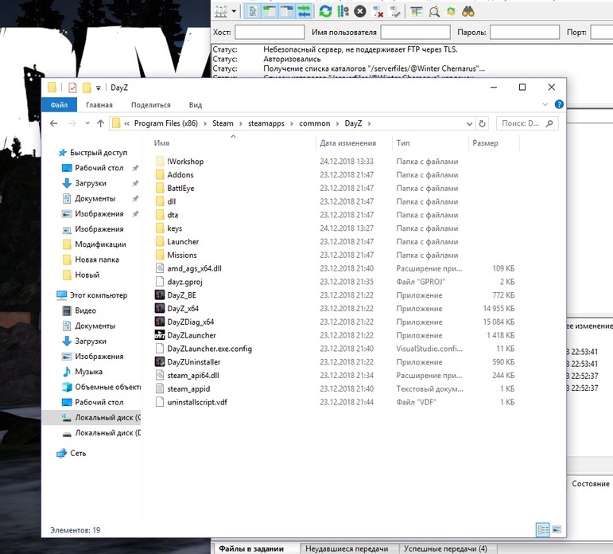This screenshot has height=554, width=613.
Task: Click FileZilla disconnect from server icon
Action: point(377,11)
